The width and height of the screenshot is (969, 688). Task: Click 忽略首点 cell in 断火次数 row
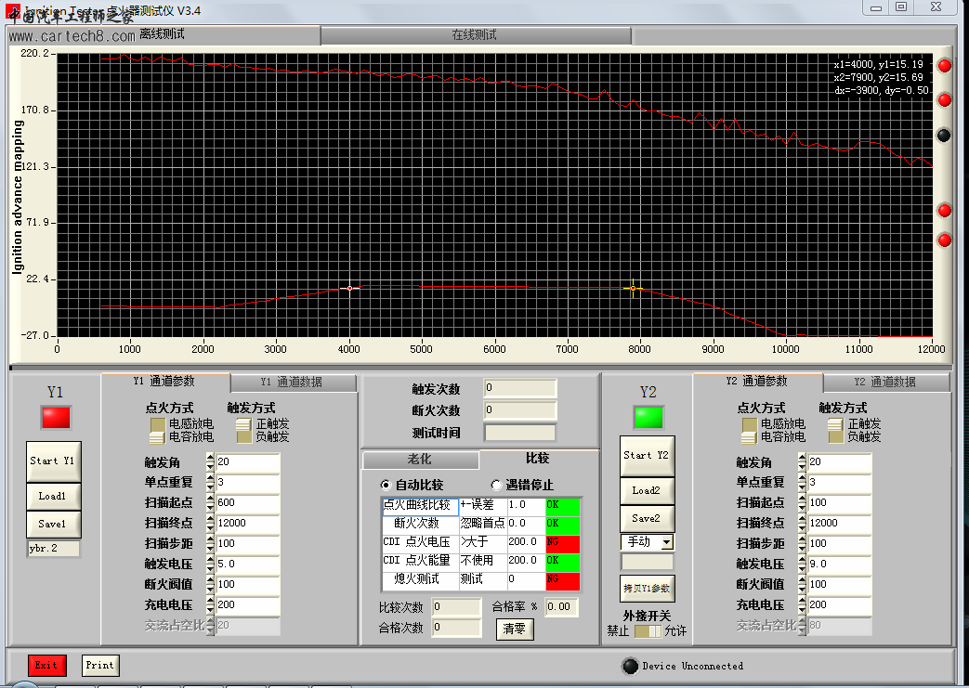click(483, 525)
